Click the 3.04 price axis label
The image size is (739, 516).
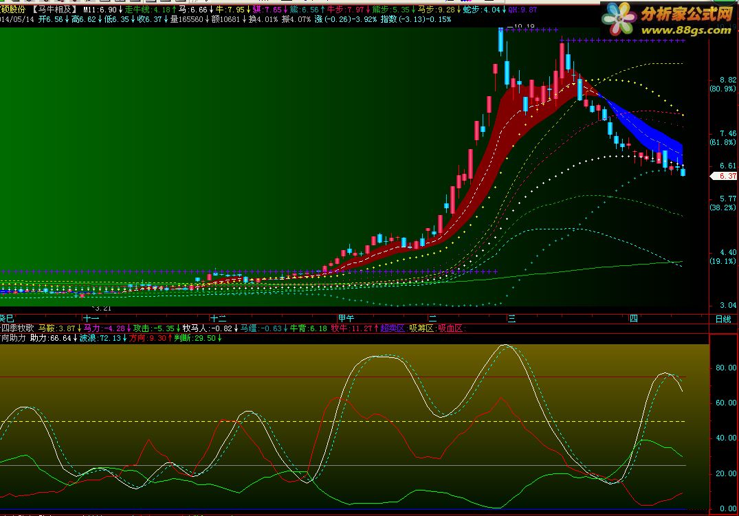[728, 305]
